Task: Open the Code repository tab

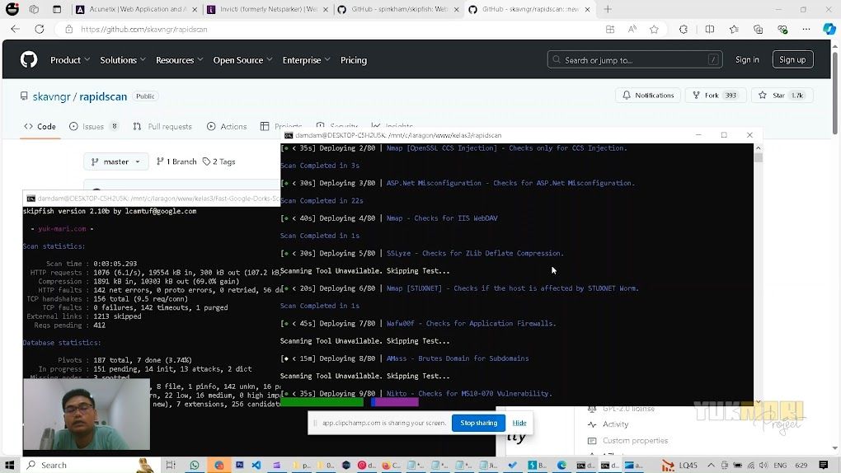Action: 40,127
